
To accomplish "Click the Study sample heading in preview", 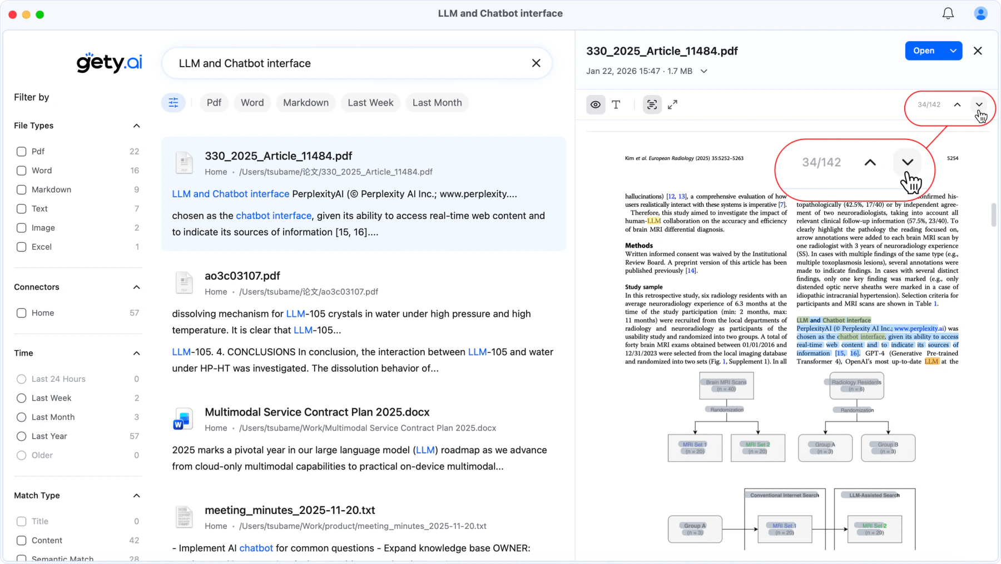I will [644, 287].
